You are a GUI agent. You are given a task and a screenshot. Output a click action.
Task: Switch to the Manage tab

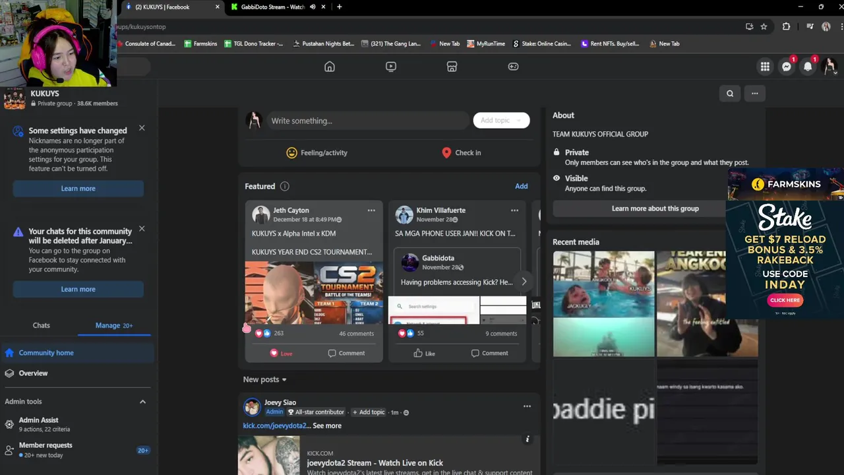point(114,325)
